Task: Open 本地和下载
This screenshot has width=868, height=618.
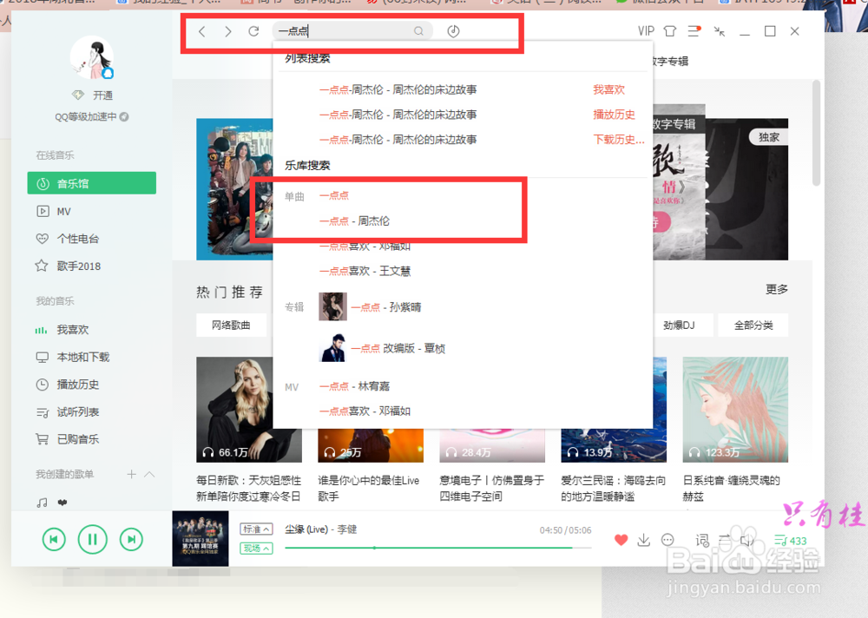Action: point(73,358)
